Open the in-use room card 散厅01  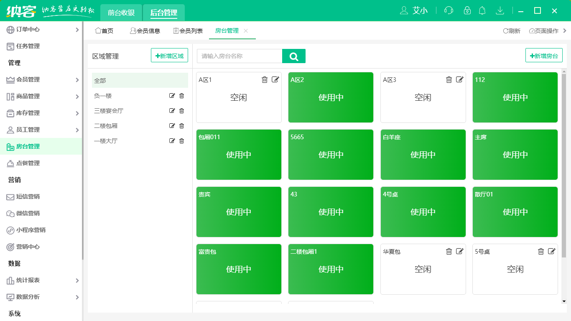515,212
